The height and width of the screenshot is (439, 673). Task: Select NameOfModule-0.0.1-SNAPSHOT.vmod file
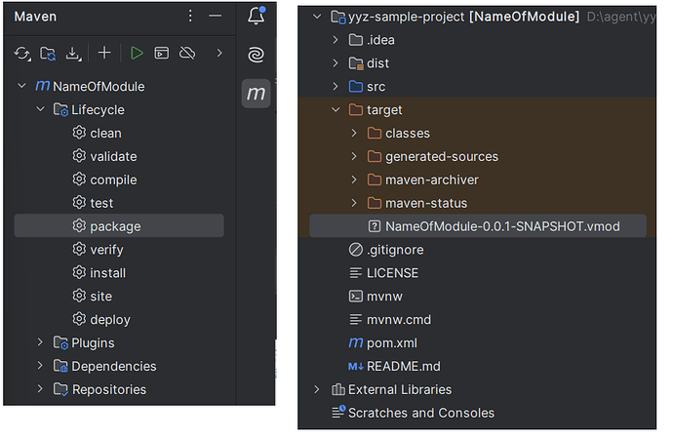pyautogui.click(x=478, y=226)
